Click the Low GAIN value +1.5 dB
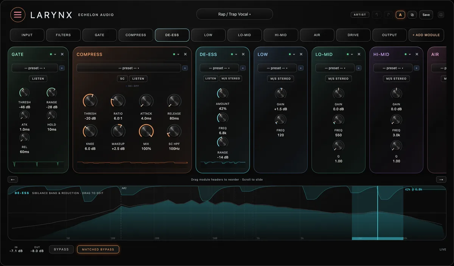Viewport: 454px width, 266px height. [x=281, y=109]
